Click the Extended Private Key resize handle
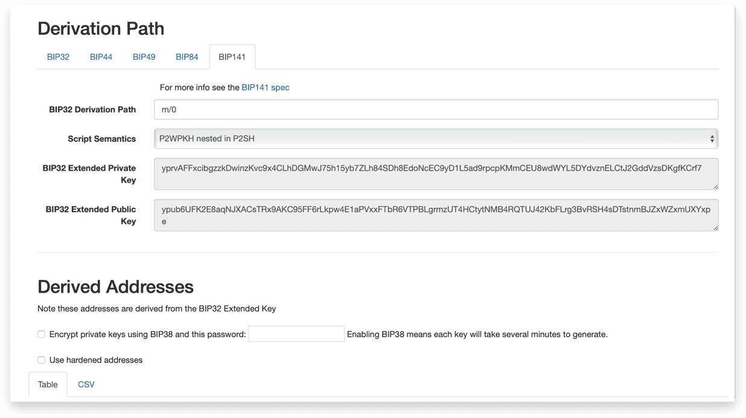 [715, 186]
